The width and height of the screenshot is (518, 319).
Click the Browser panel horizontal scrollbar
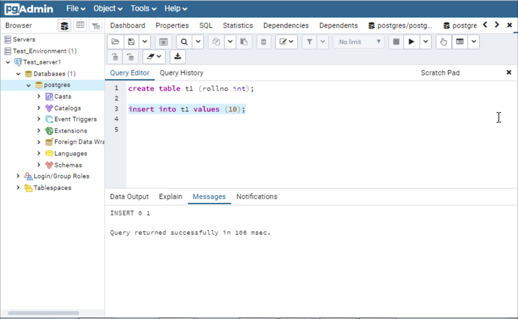click(x=43, y=313)
